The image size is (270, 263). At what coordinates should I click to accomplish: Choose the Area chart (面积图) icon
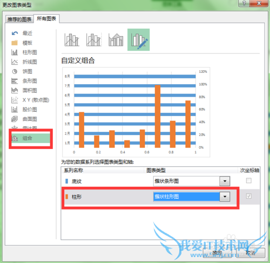coord(15,90)
